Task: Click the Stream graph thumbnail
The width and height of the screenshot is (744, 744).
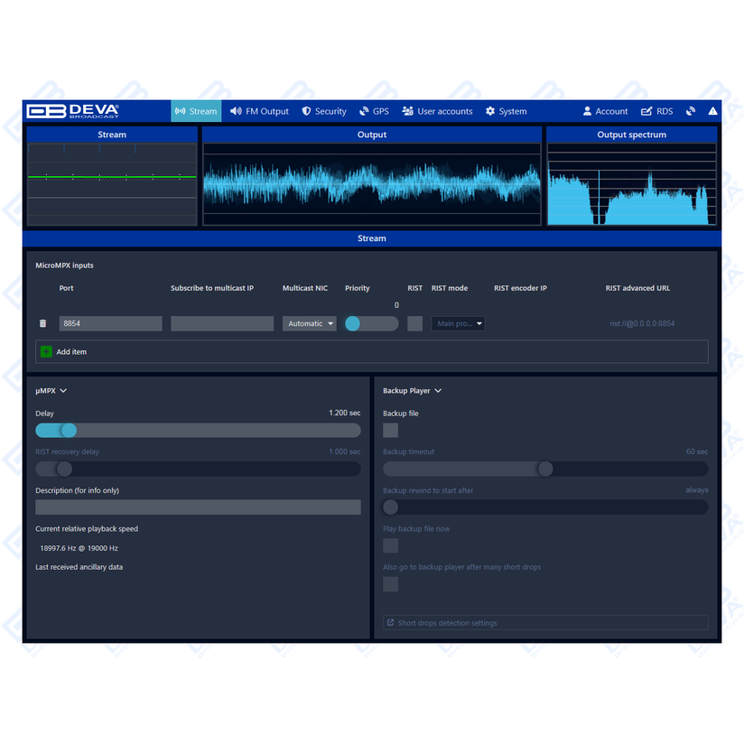Action: [112, 184]
